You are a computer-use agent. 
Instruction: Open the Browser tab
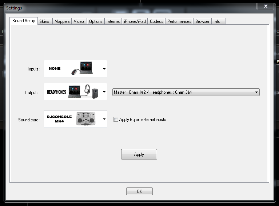202,21
